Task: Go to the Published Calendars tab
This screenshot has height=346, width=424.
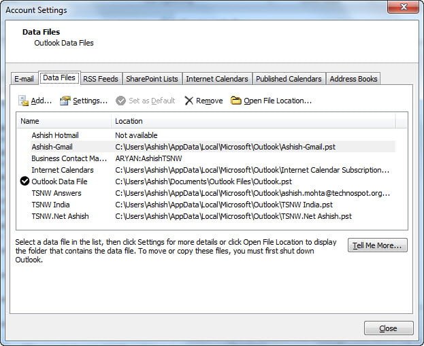Action: click(289, 79)
